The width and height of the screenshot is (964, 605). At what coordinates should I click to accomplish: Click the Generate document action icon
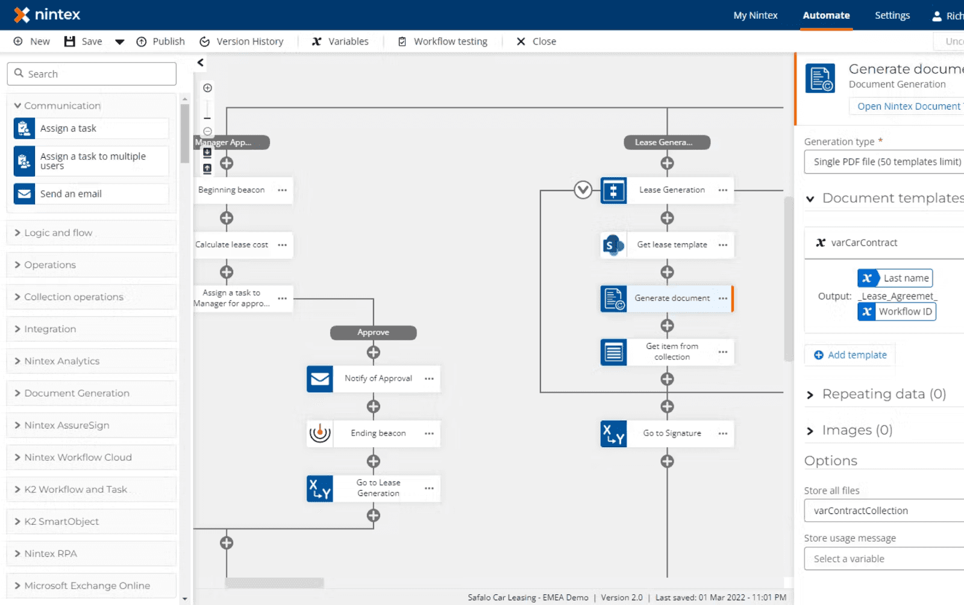[x=613, y=298]
